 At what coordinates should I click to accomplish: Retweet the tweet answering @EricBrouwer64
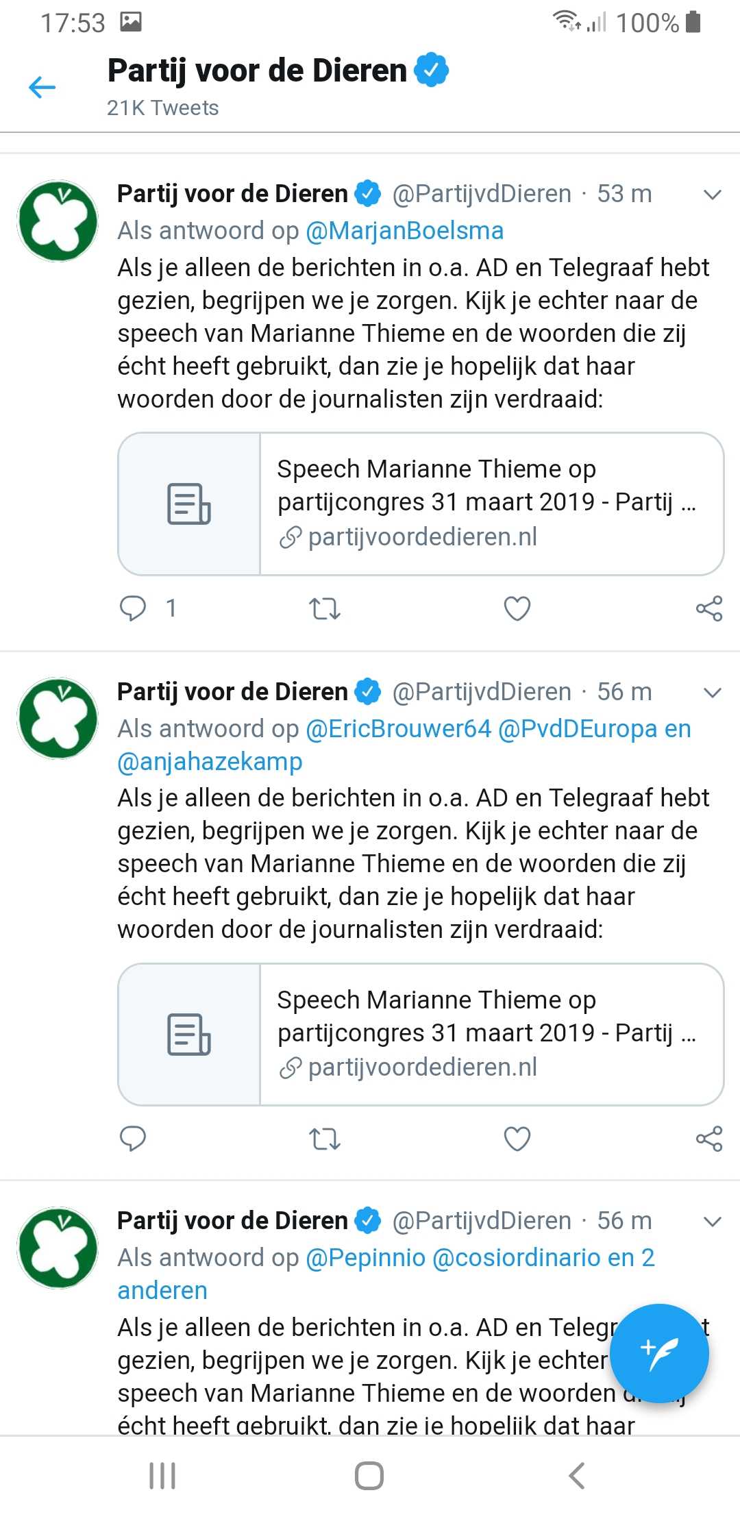click(x=324, y=1139)
